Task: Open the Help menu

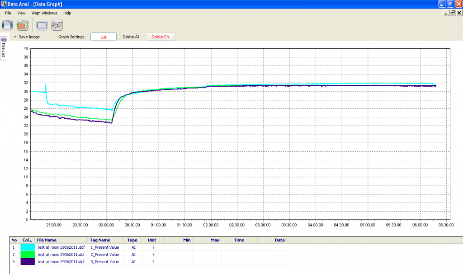Action: tap(67, 13)
